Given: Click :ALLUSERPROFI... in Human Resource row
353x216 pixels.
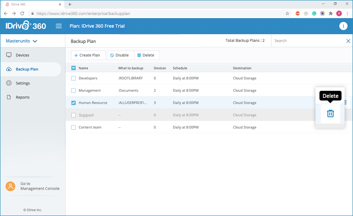Looking at the screenshot, I should 132,103.
